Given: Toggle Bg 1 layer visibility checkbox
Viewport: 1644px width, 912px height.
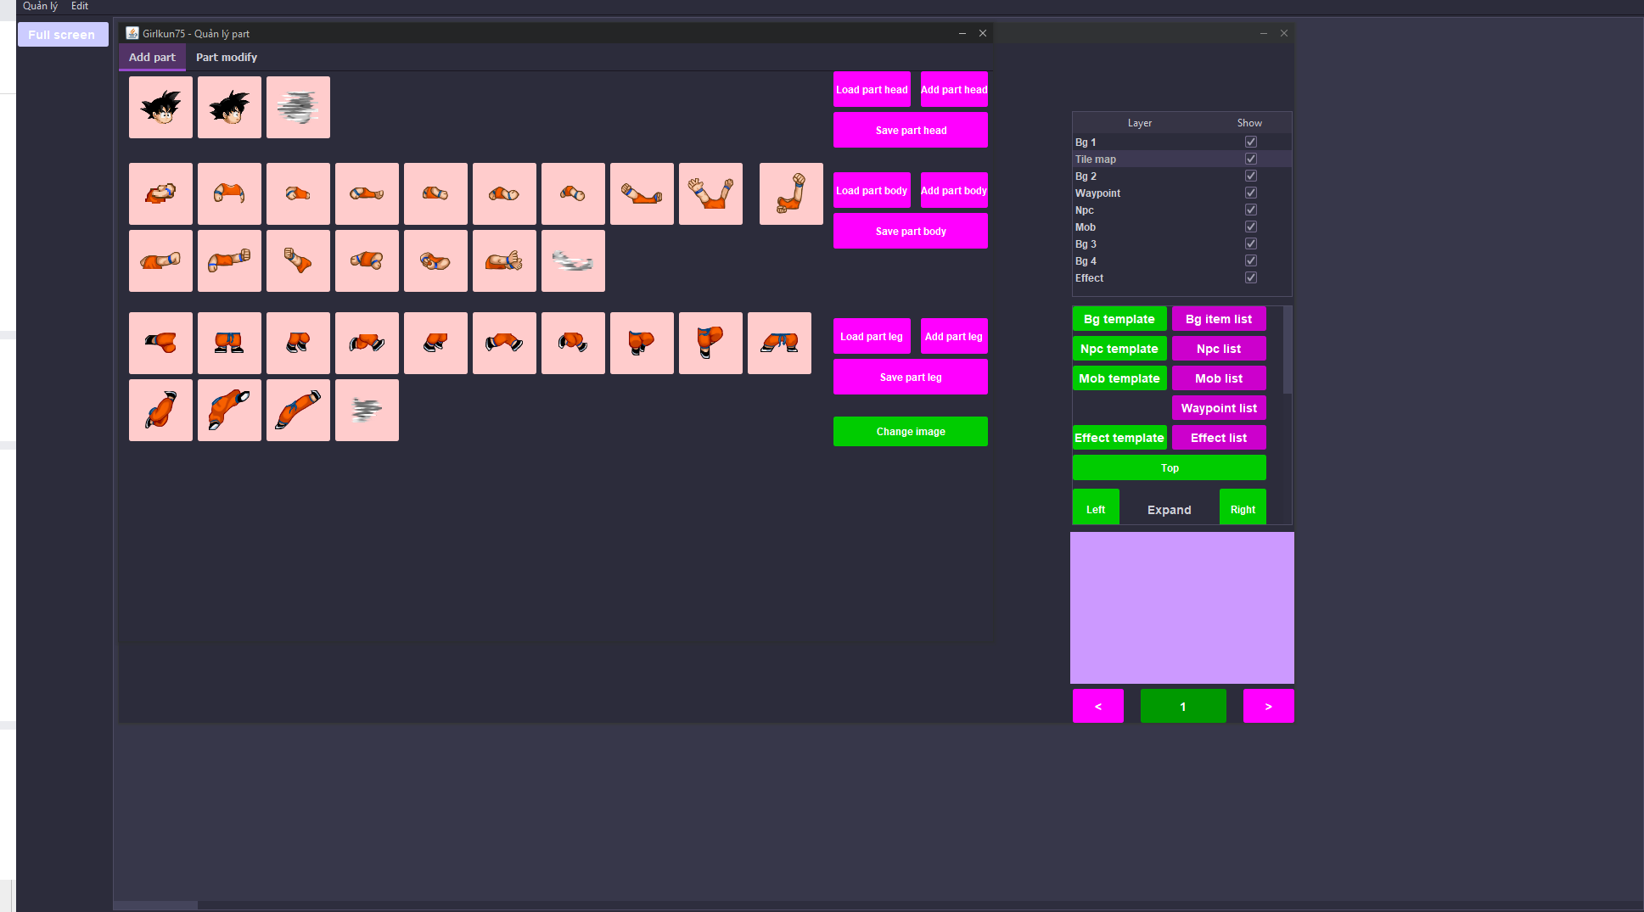Looking at the screenshot, I should [x=1250, y=143].
